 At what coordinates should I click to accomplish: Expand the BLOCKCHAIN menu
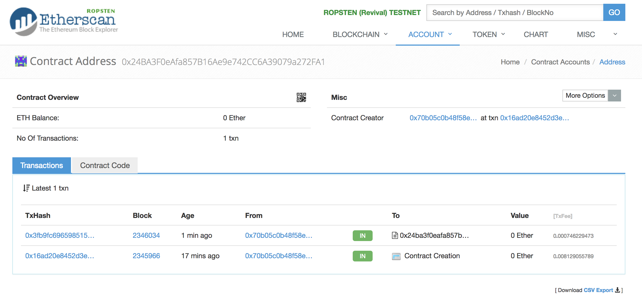pos(360,34)
